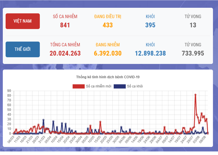Click the TỔNG CA NHIỄM heading

click(x=65, y=45)
